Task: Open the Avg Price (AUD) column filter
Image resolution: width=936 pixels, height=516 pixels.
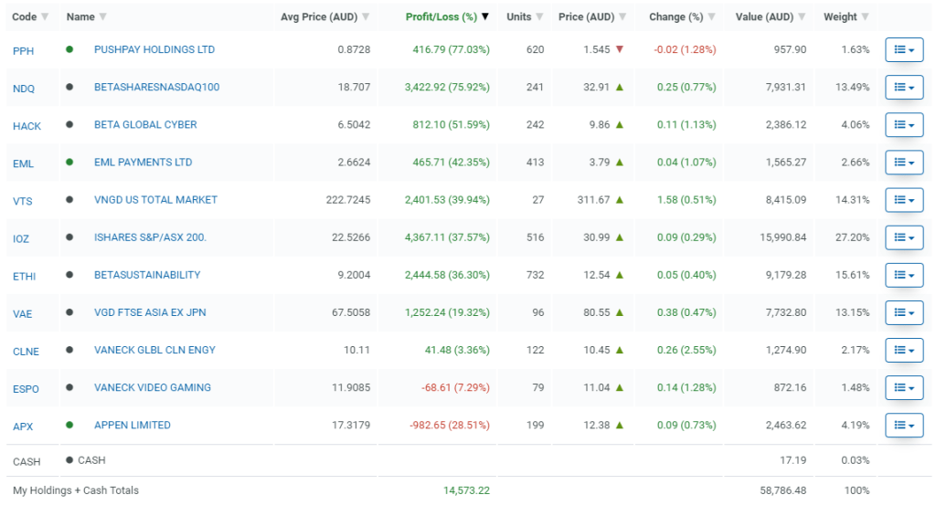Action: coord(366,17)
